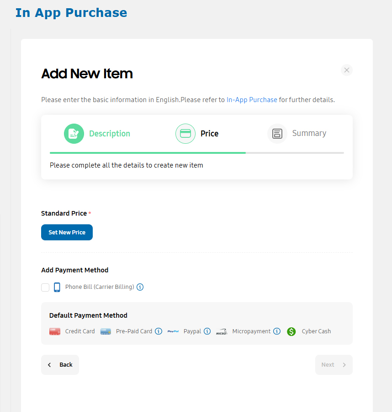The image size is (392, 412).
Task: Enable Phone Bill carrier billing checkbox
Action: [45, 287]
